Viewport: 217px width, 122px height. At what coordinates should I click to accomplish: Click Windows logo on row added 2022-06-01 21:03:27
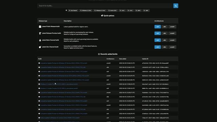coord(39,93)
